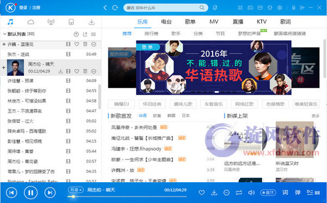Skip to the next track
Viewport: 327px width, 203px height.
[x=50, y=193]
